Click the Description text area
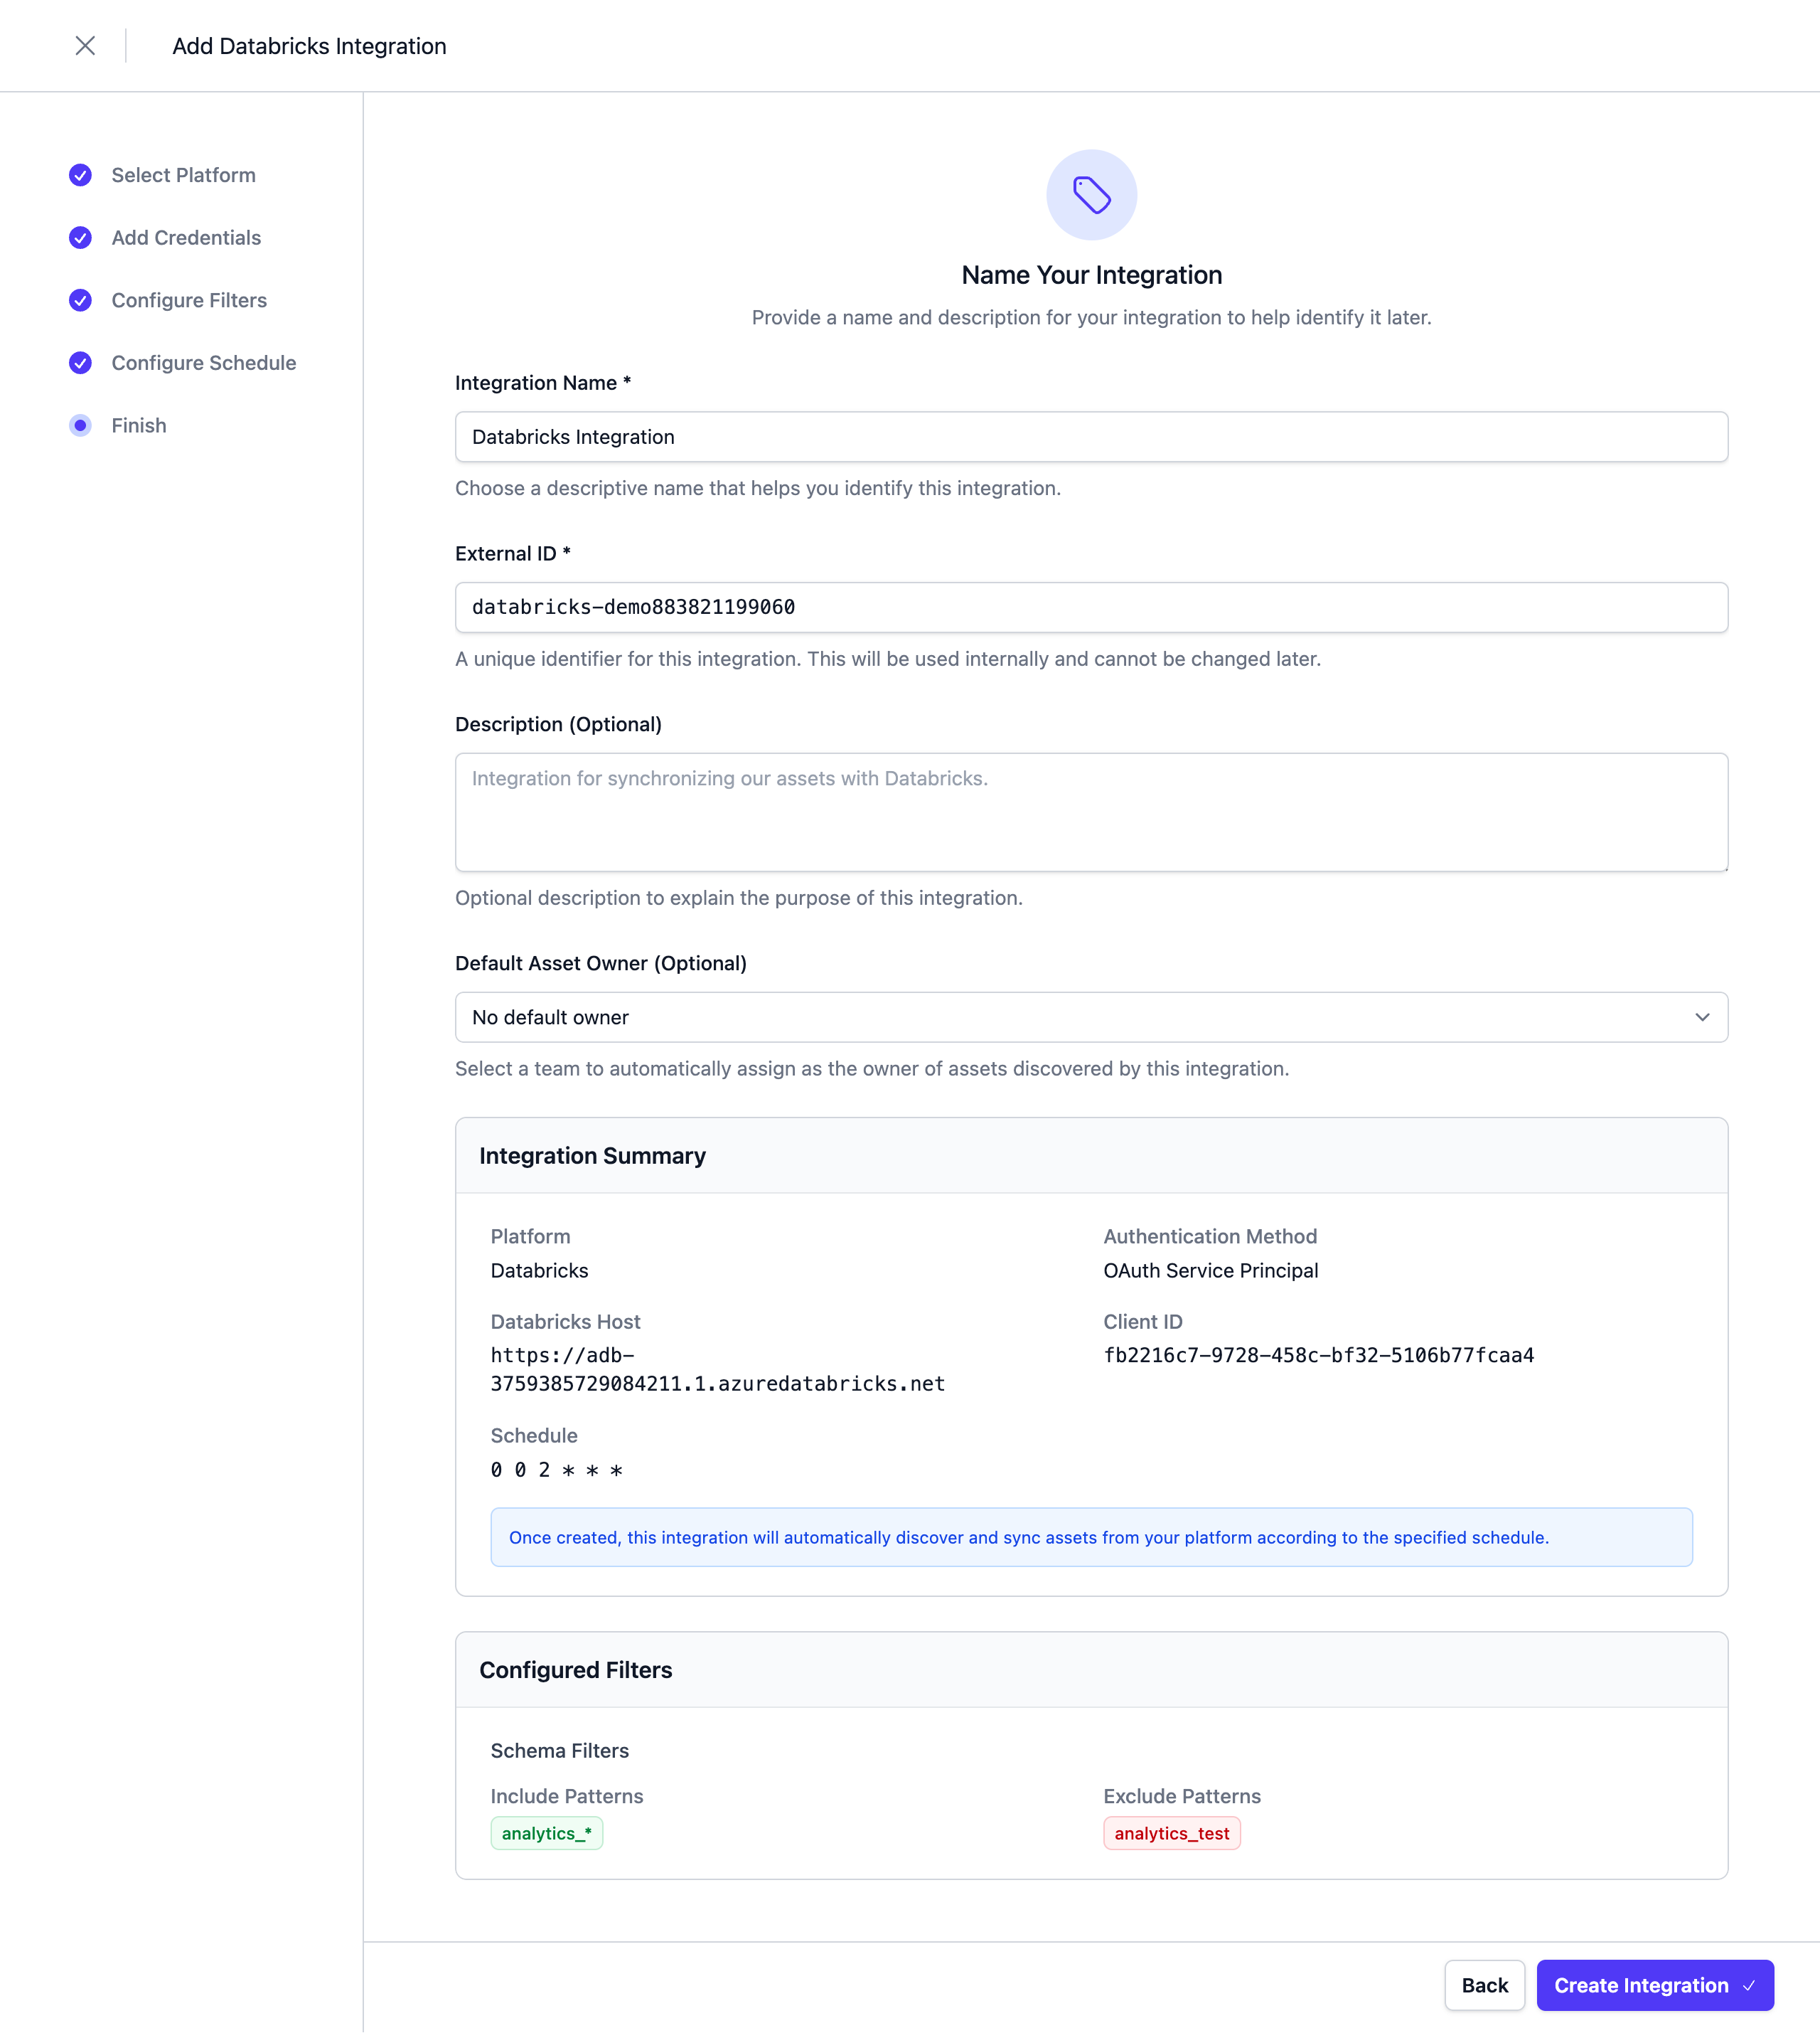This screenshot has height=2033, width=1820. [x=1091, y=812]
